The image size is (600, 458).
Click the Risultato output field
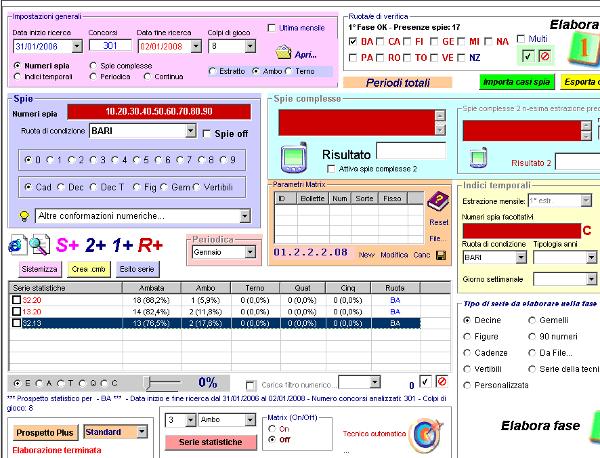tap(411, 151)
